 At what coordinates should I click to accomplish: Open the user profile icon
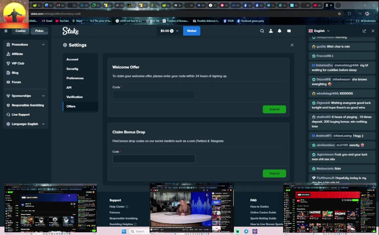(x=271, y=31)
